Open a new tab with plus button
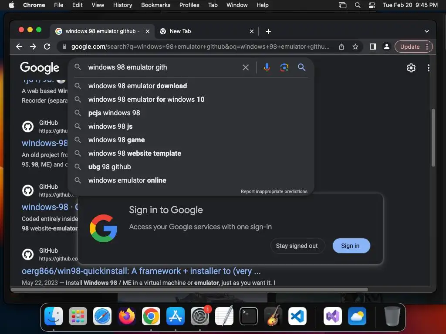This screenshot has width=446, height=334. [x=268, y=31]
